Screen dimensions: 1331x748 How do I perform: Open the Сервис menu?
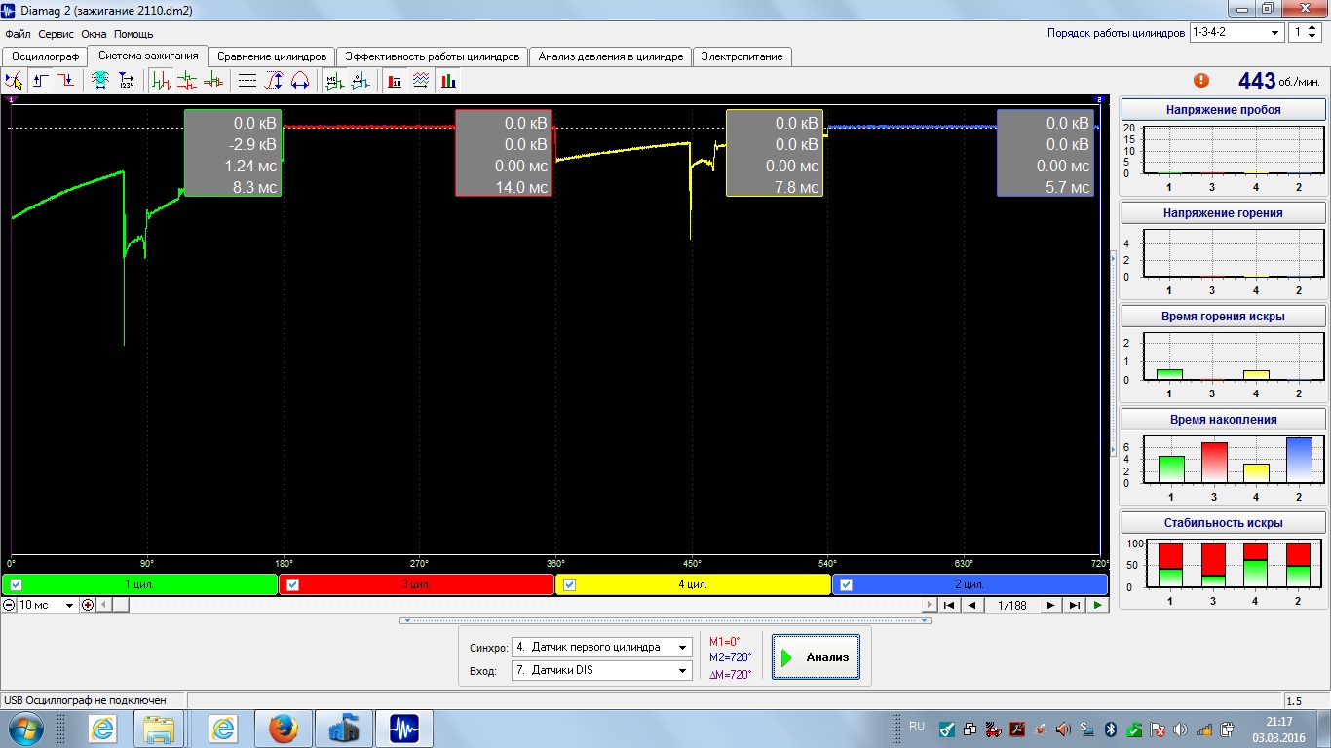point(57,34)
